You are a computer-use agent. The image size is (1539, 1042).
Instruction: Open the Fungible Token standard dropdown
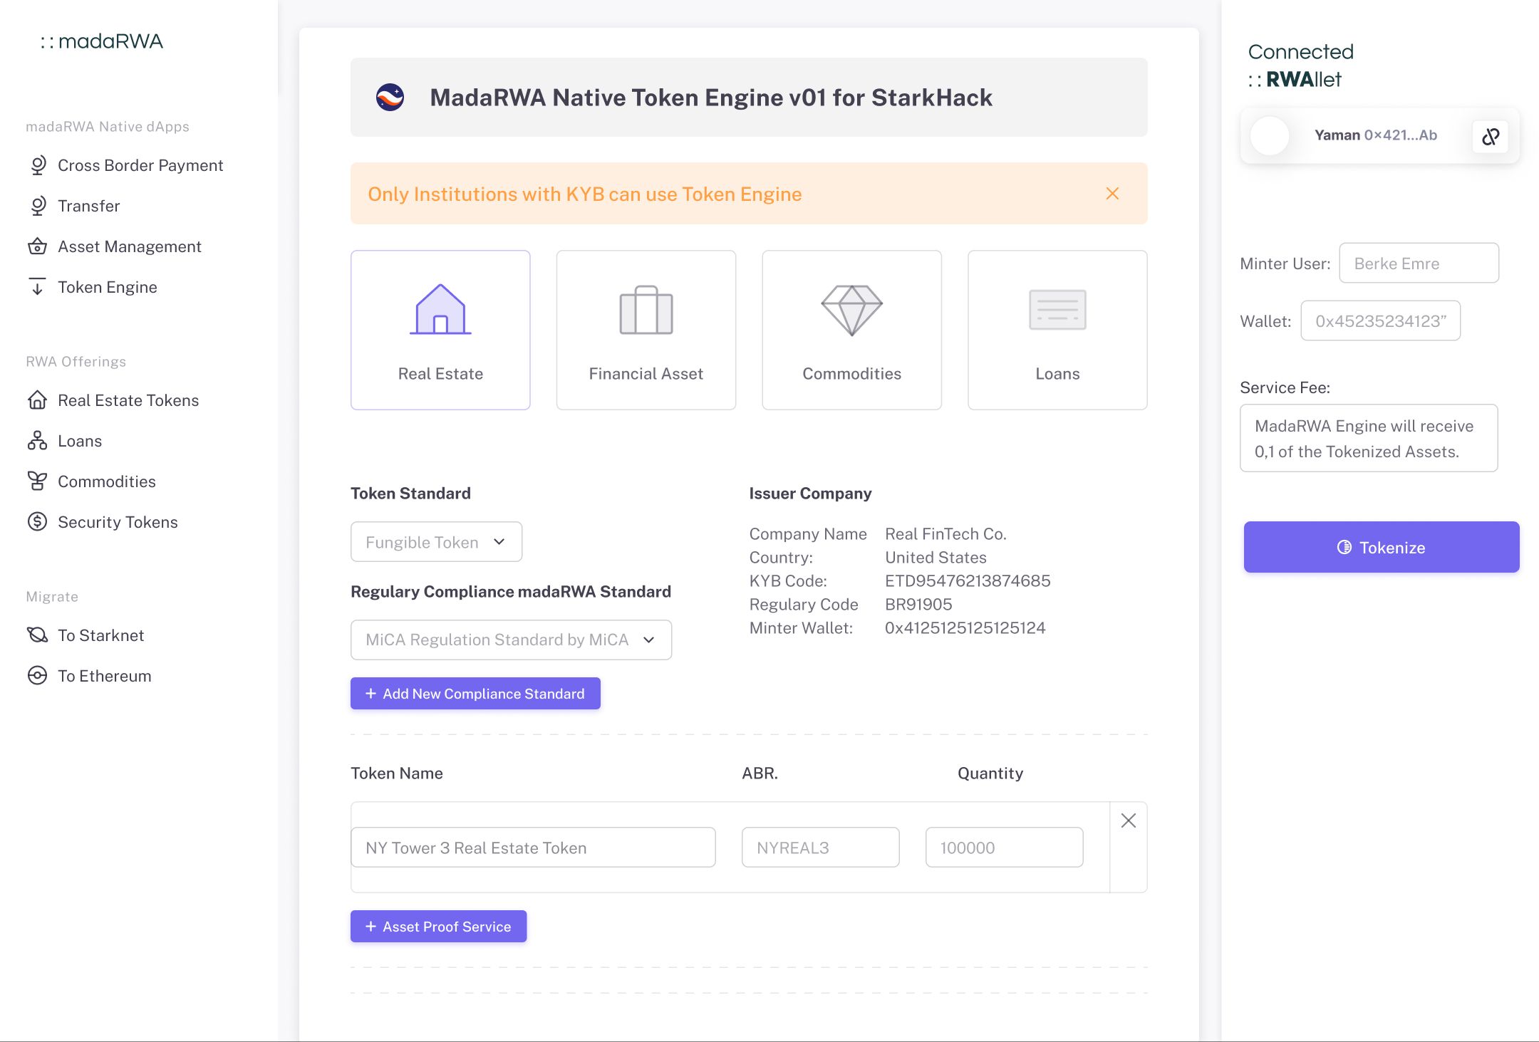pos(436,542)
